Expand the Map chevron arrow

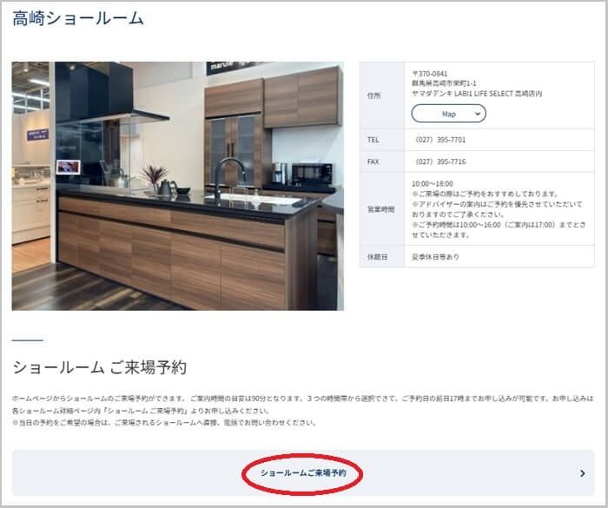478,114
